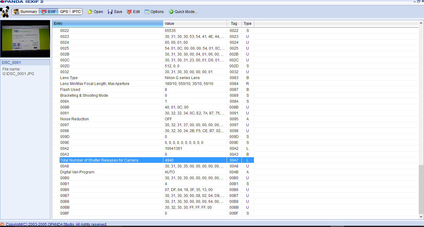This screenshot has height=227, width=424.
Task: Open the IPTC tab
Action: tap(76, 12)
